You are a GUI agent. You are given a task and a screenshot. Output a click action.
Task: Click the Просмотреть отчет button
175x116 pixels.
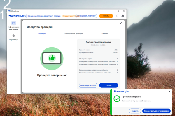pyautogui.click(x=88, y=85)
